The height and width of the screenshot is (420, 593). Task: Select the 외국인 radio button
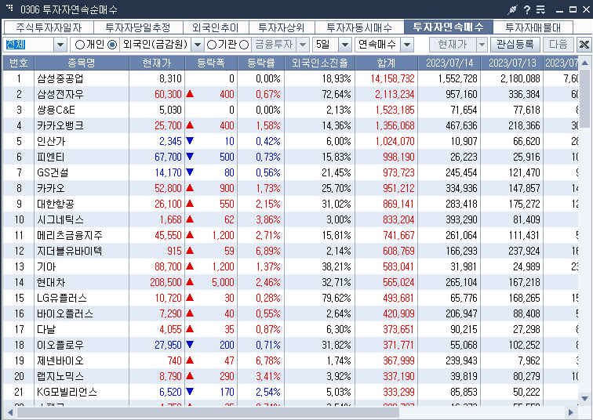112,45
